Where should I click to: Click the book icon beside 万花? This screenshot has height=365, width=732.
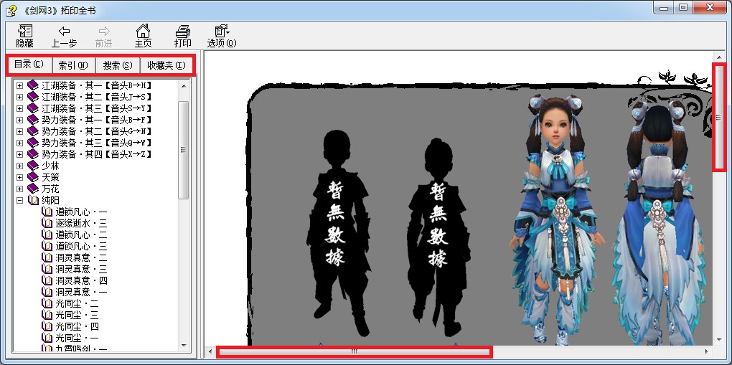(x=33, y=189)
